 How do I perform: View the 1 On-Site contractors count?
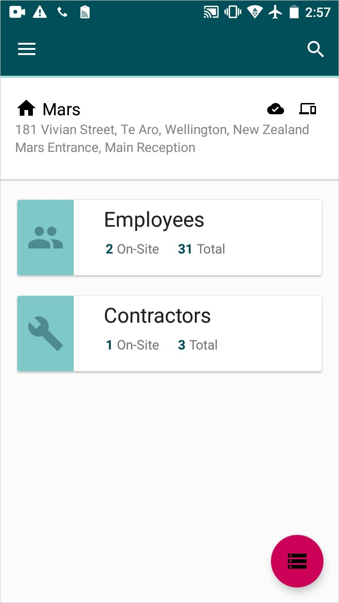point(132,345)
